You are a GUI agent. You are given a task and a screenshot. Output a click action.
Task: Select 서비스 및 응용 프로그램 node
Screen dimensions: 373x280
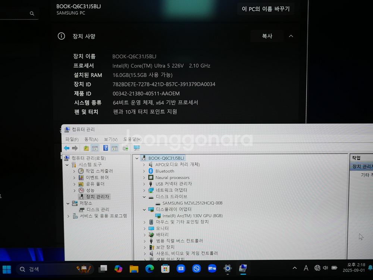click(x=103, y=216)
